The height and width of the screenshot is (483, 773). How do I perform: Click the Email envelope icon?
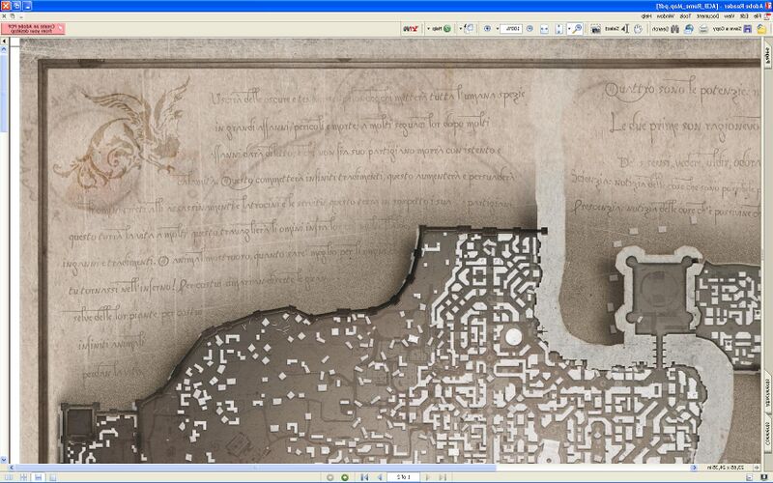pos(688,29)
